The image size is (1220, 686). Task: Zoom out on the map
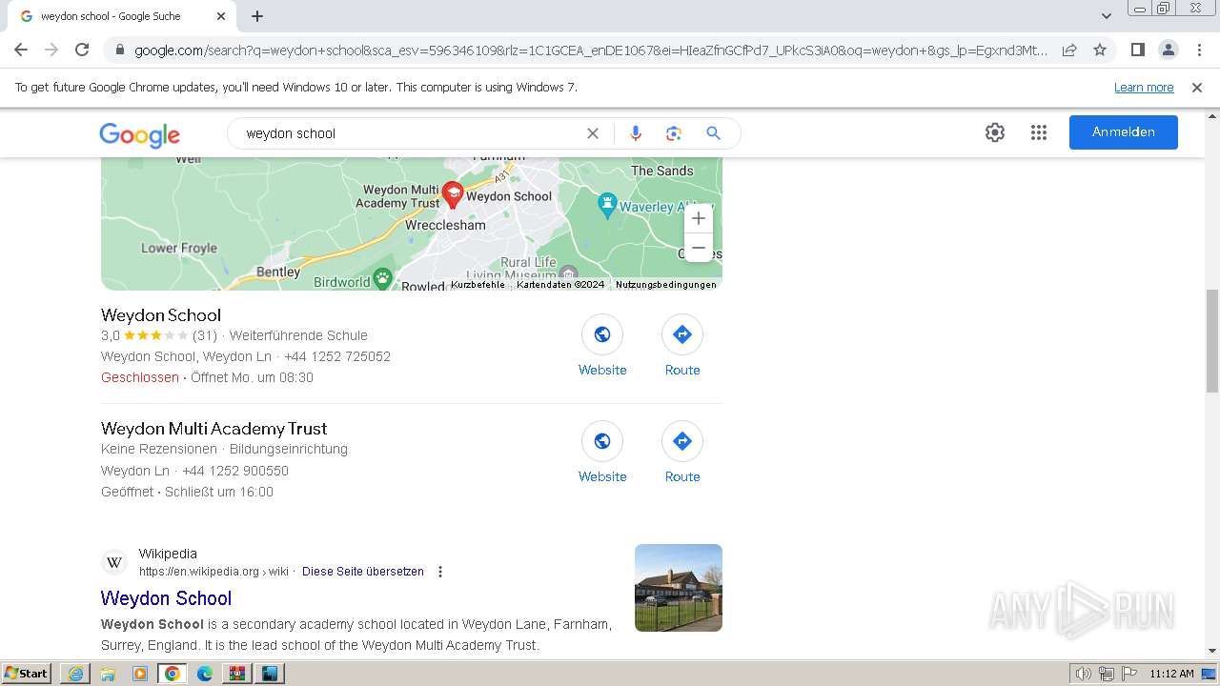699,248
